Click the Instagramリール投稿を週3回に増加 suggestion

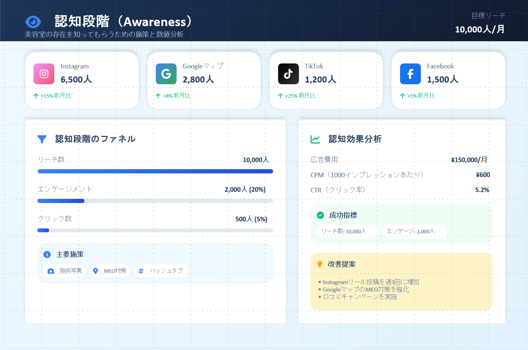click(x=371, y=282)
